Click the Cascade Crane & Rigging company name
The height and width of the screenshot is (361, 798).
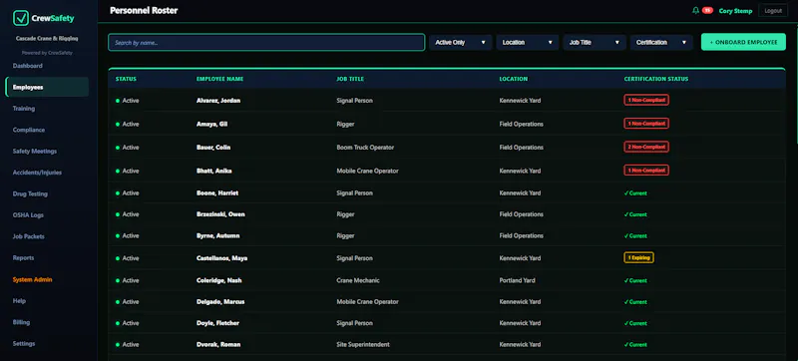(47, 39)
